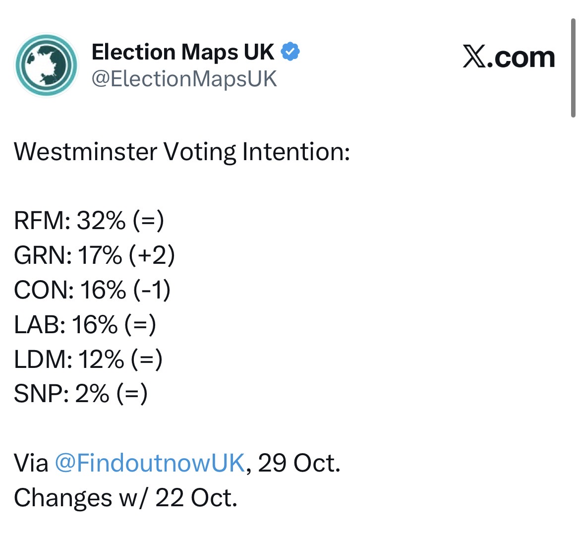Open the Election Maps UK profile avatar
Screen dimensions: 580x536
(x=46, y=65)
